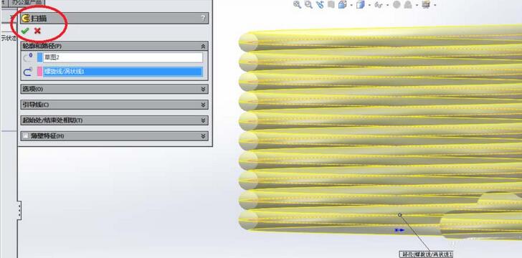Image resolution: width=522 pixels, height=258 pixels.
Task: Expand the 起始处/结束处相切(T) section
Action: pyautogui.click(x=203, y=120)
